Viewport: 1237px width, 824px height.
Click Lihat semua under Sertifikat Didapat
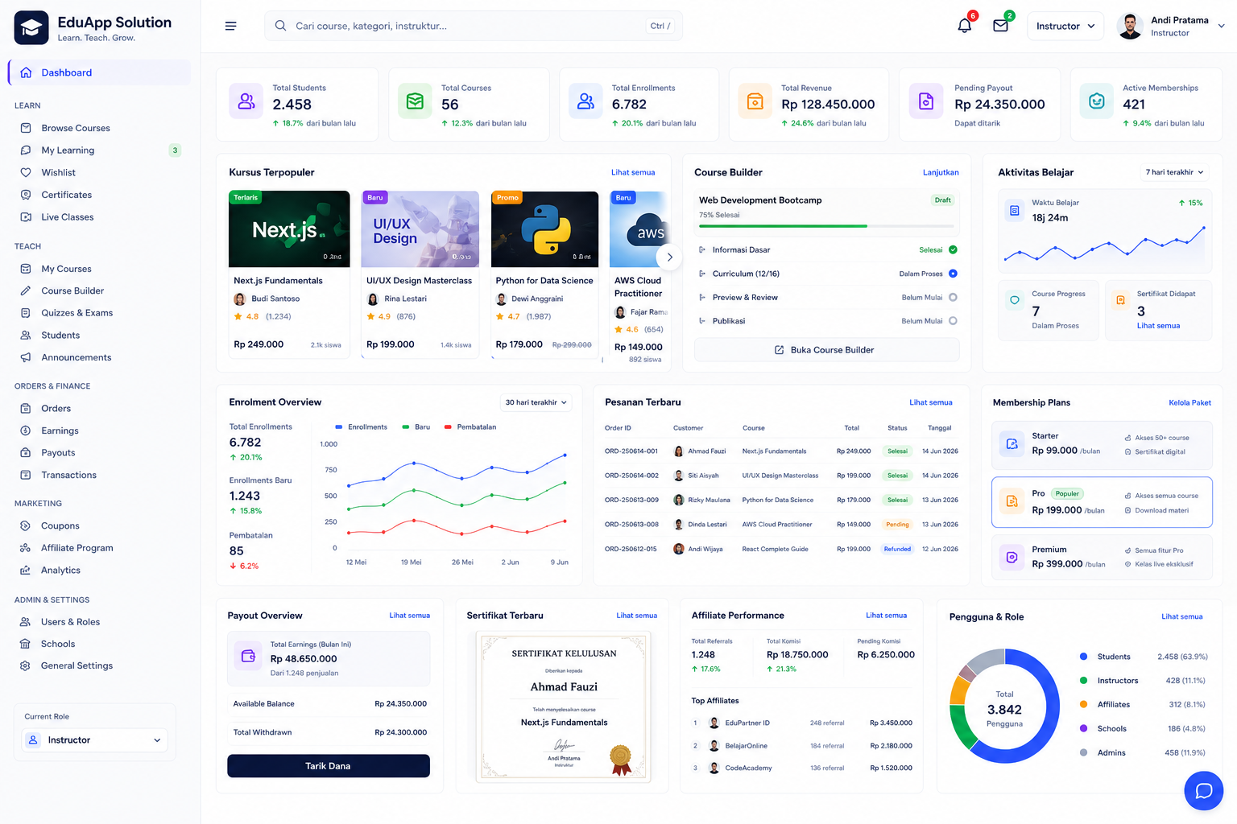tap(1158, 326)
